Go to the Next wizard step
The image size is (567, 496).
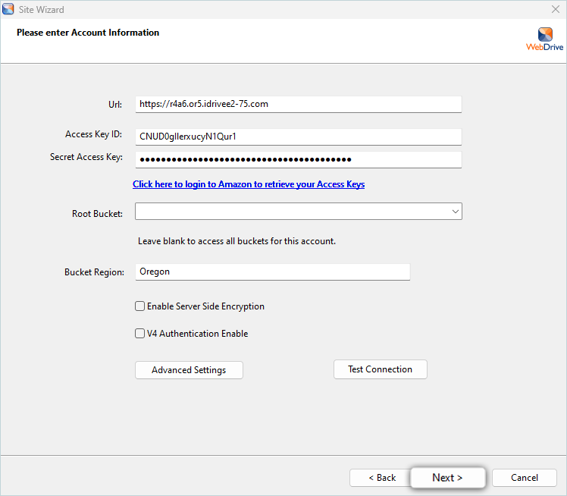(447, 478)
